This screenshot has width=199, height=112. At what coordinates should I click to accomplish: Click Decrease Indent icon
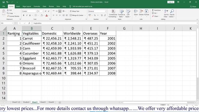coord(63,15)
